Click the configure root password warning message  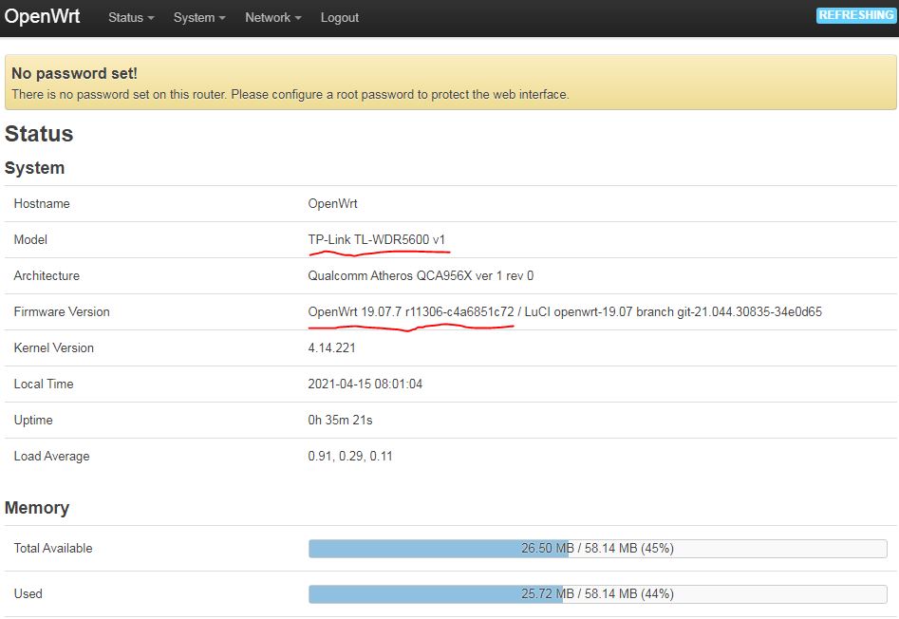290,94
